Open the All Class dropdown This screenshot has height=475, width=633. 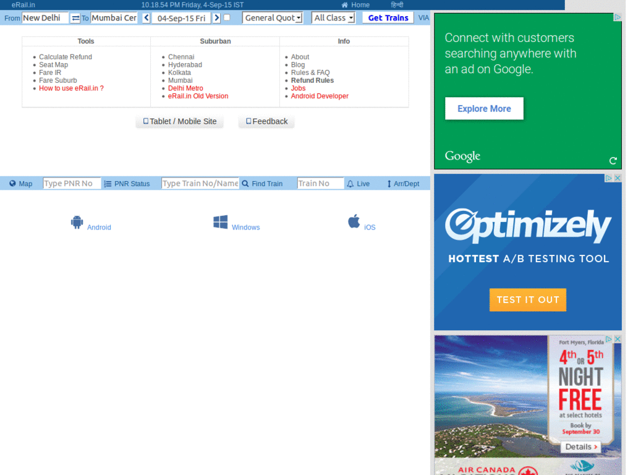pyautogui.click(x=333, y=18)
